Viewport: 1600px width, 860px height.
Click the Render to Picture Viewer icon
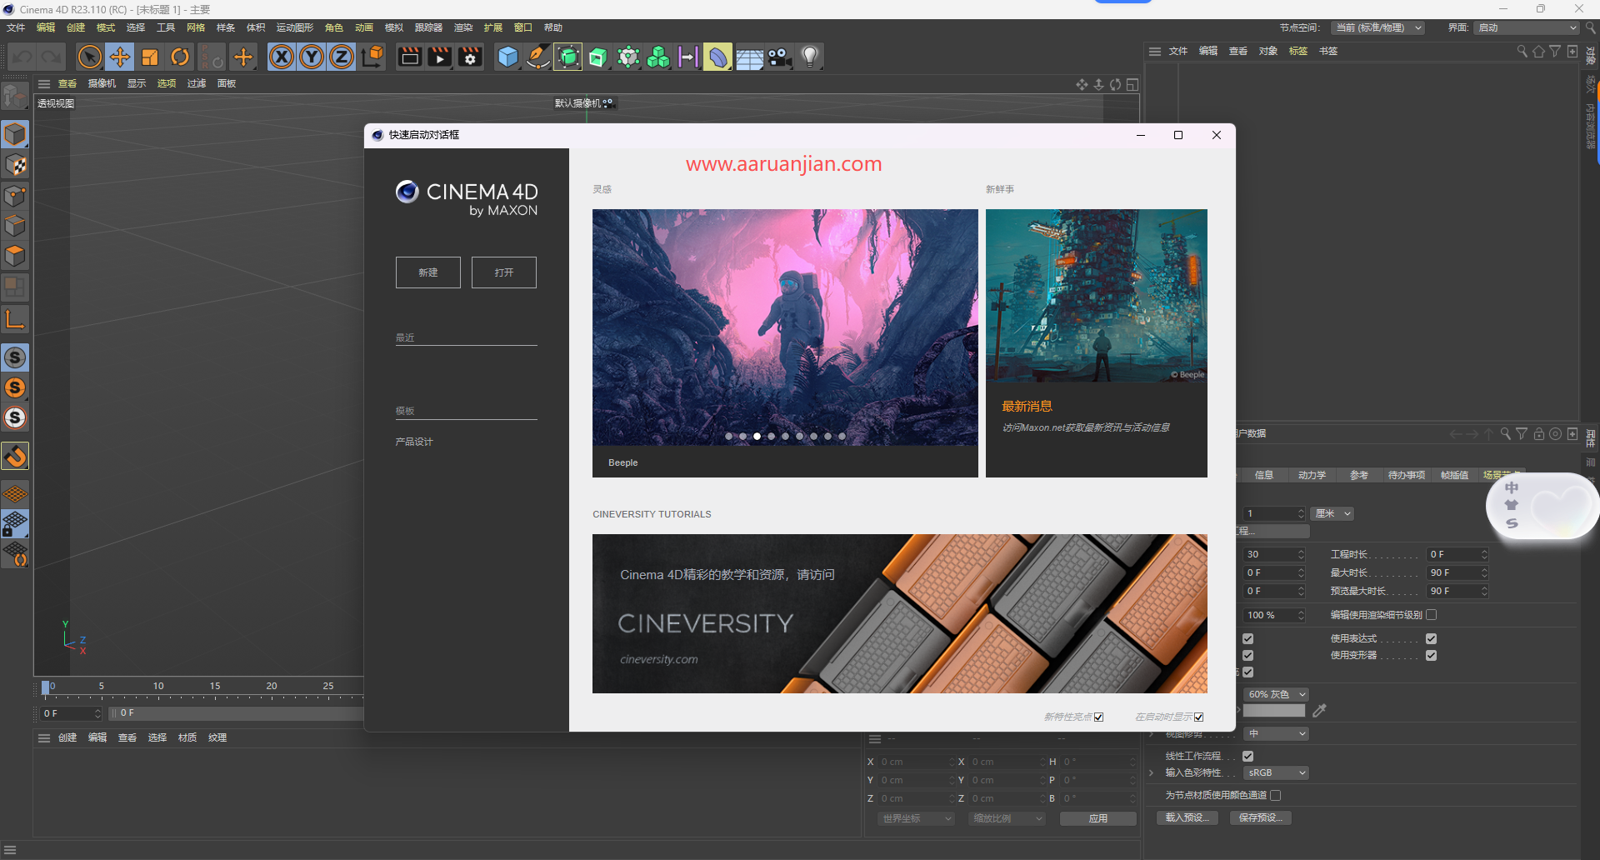pos(439,57)
